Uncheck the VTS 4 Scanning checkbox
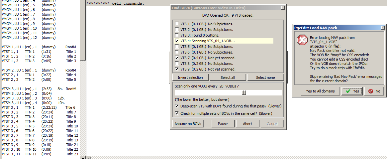387x159 pixels. click(x=177, y=41)
